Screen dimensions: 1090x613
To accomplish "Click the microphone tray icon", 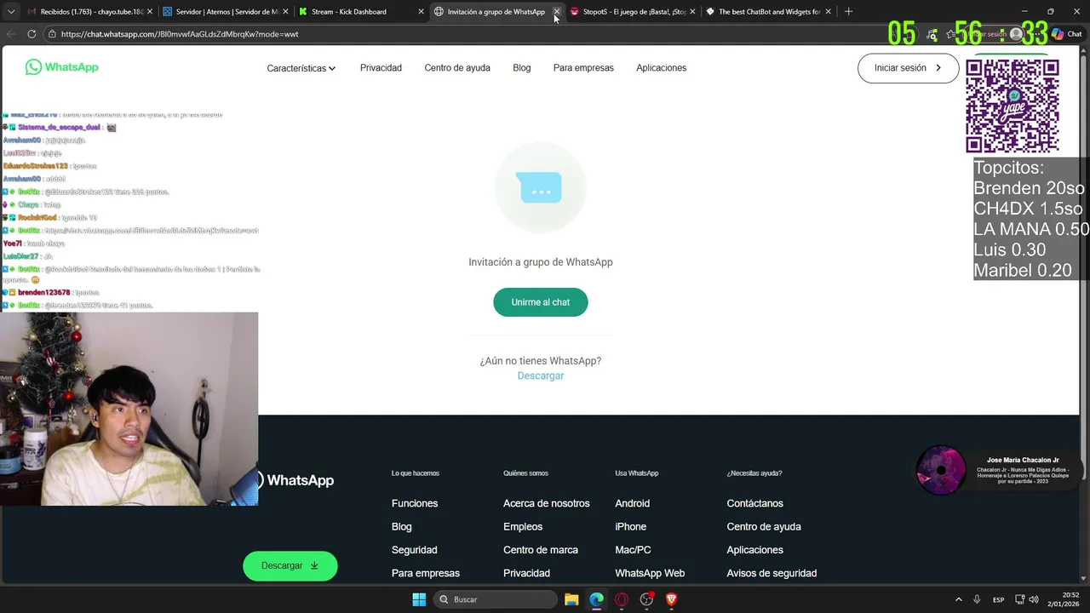I will (x=977, y=599).
